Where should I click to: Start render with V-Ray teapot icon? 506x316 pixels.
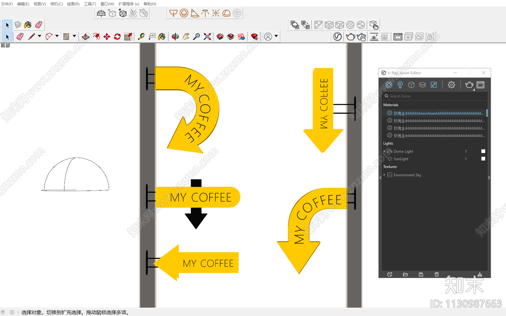(x=350, y=37)
